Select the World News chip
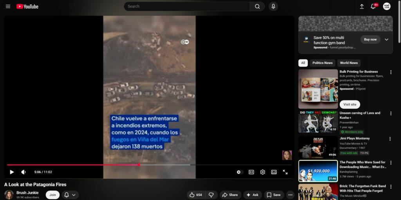Image resolution: width=401 pixels, height=200 pixels. [349, 63]
